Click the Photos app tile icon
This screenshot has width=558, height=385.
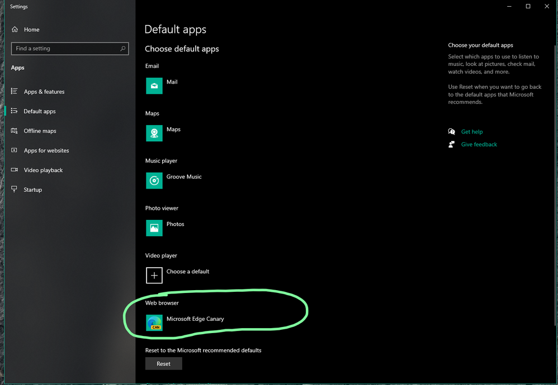coord(154,228)
